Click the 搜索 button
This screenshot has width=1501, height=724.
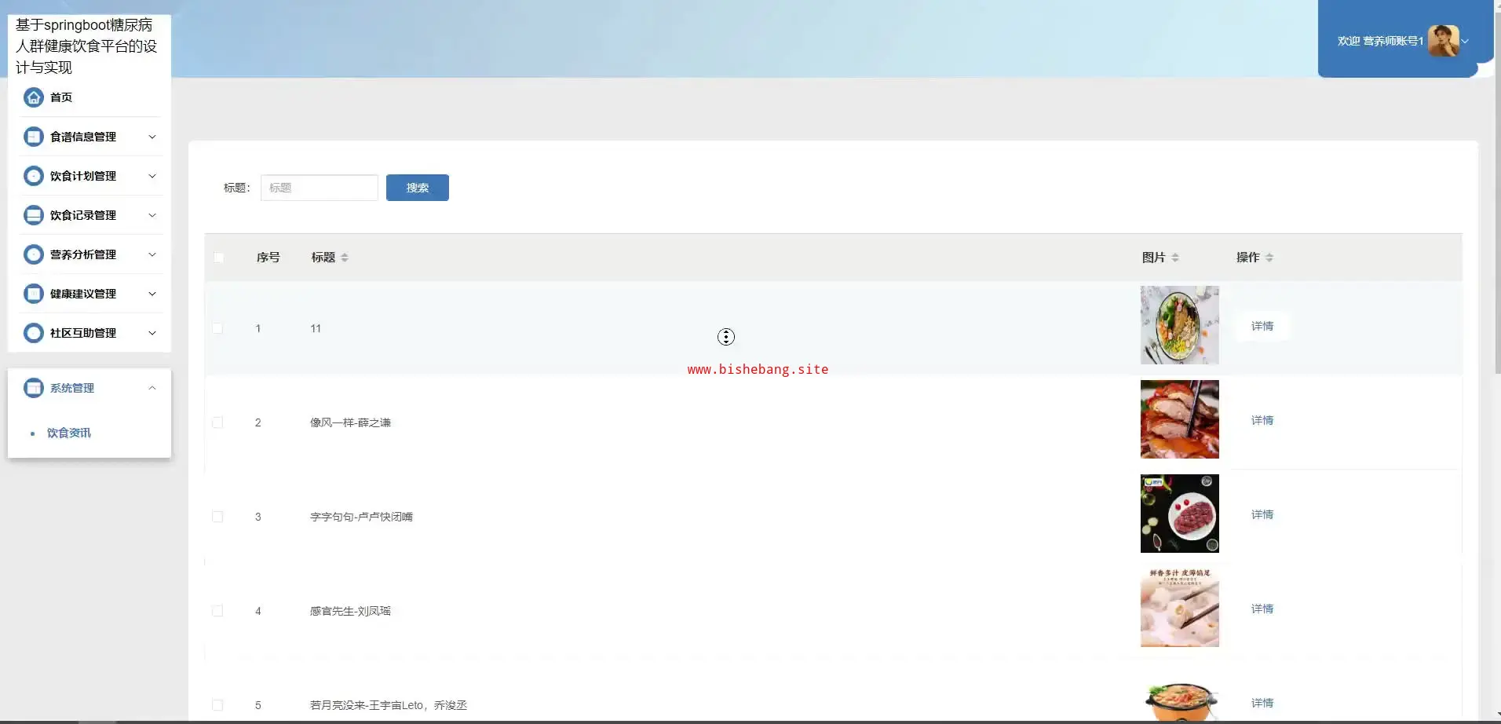click(x=418, y=188)
